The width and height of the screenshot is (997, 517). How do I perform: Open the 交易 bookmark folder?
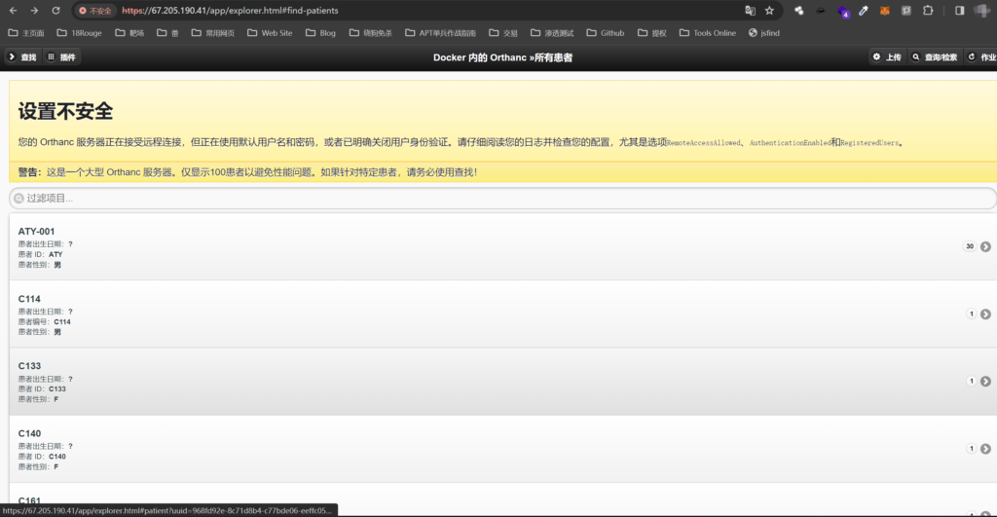[503, 33]
